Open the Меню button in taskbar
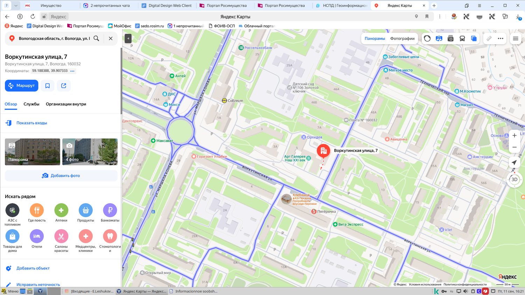The height and width of the screenshot is (295, 525). pos(10,291)
